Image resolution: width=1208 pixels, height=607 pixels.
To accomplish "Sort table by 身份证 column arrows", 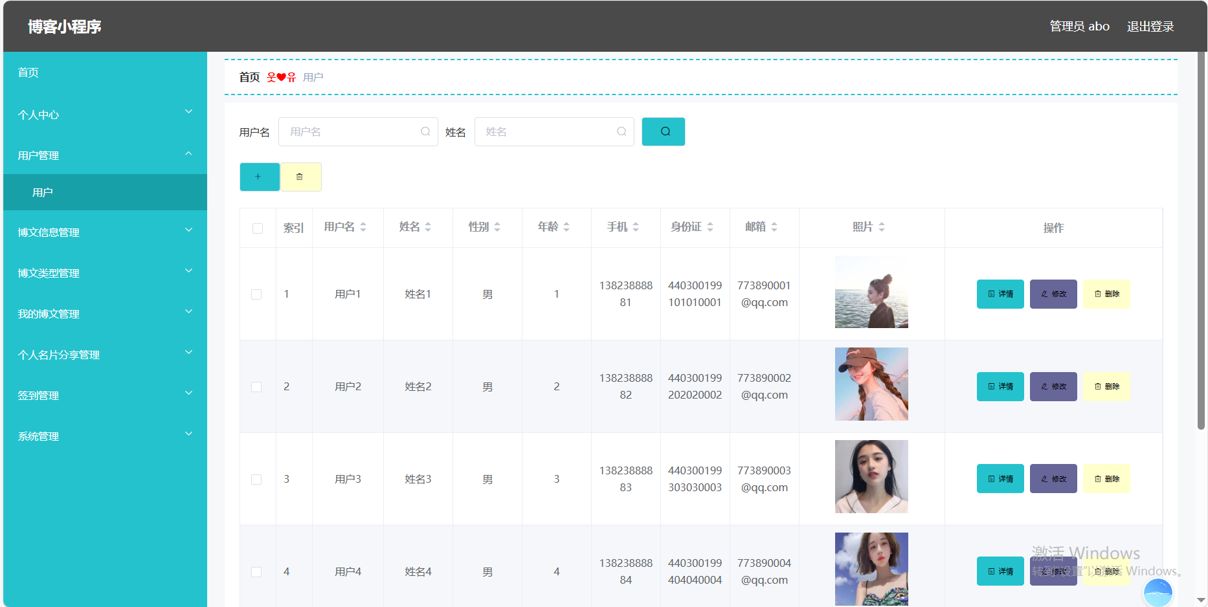I will pos(710,227).
